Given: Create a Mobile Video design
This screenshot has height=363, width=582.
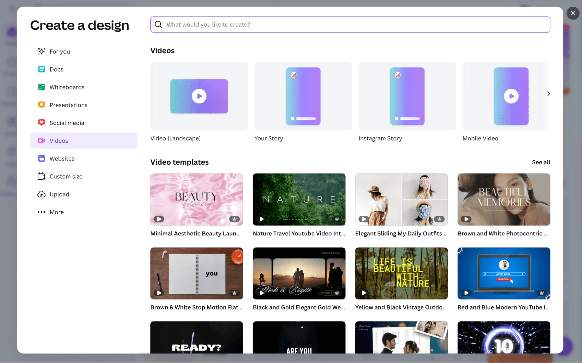Looking at the screenshot, I should coord(506,96).
